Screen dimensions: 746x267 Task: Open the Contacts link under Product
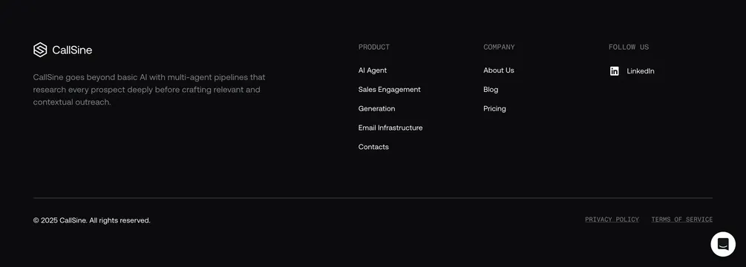point(373,147)
